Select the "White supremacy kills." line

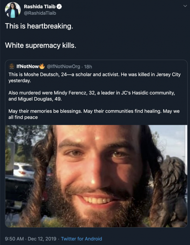[41, 45]
